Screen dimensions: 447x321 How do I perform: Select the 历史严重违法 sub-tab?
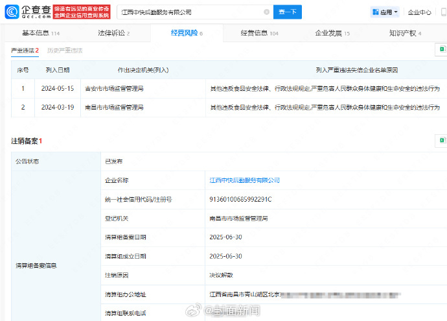click(65, 51)
